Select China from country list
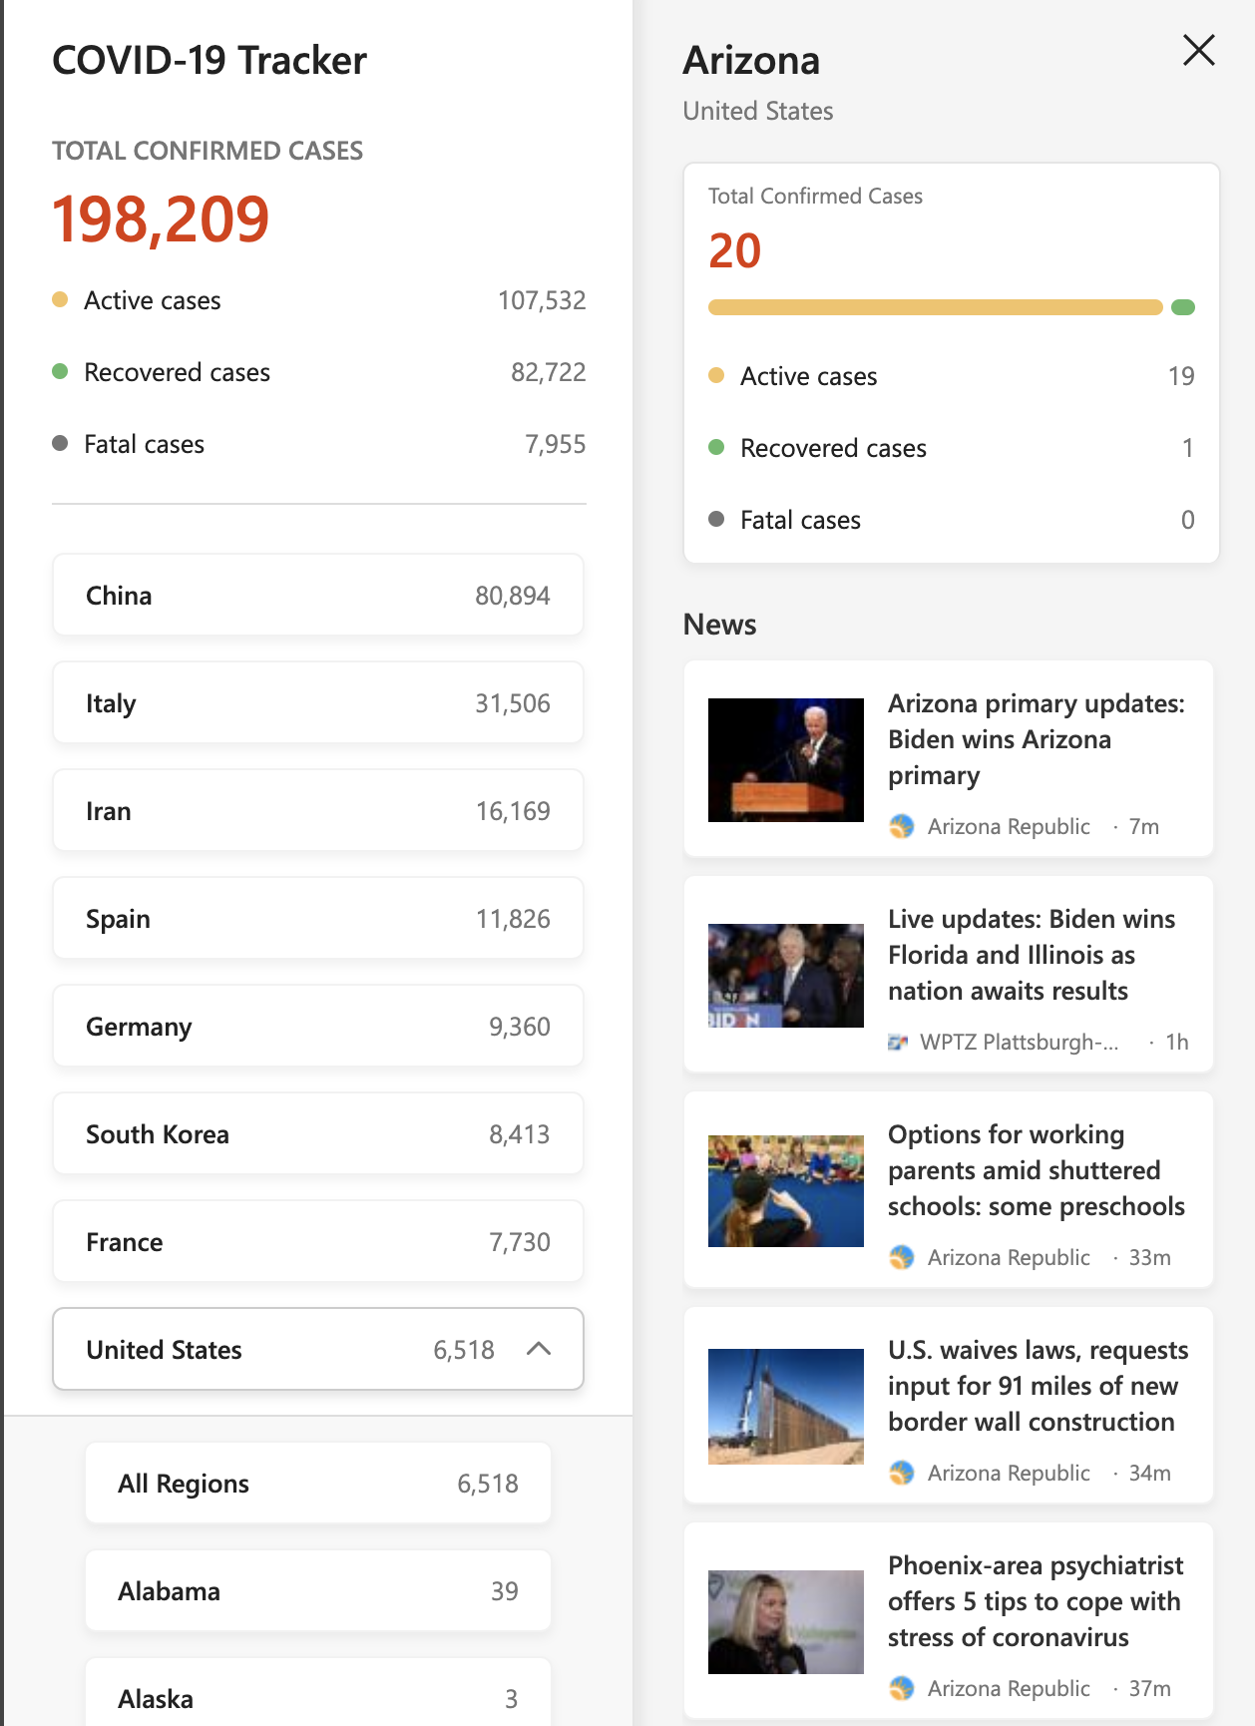1255x1726 pixels. [318, 596]
